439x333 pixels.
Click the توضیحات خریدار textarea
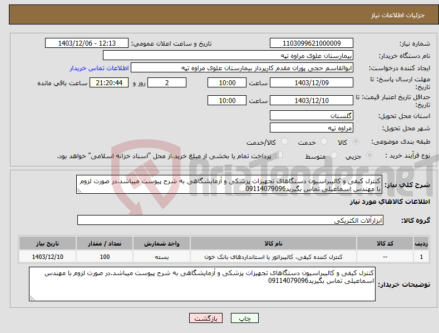coord(202,284)
